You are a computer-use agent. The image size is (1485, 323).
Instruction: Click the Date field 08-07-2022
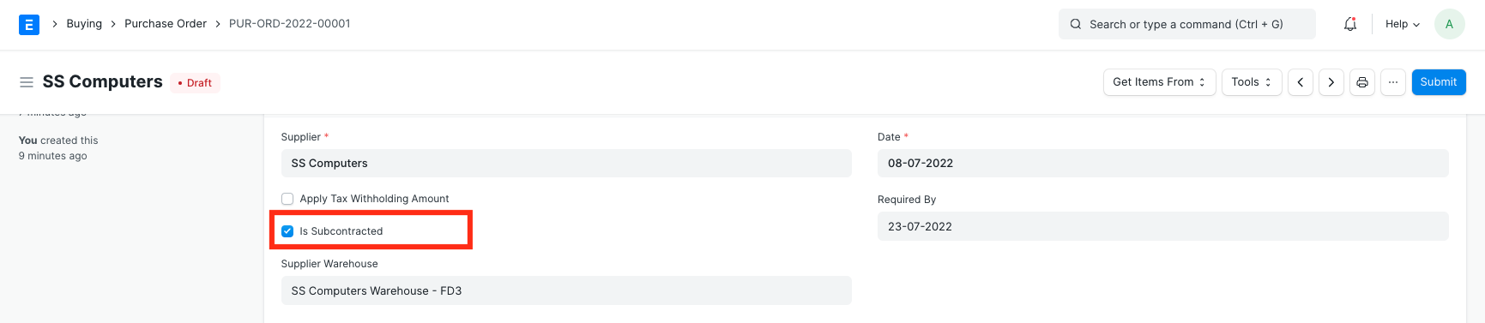1163,164
